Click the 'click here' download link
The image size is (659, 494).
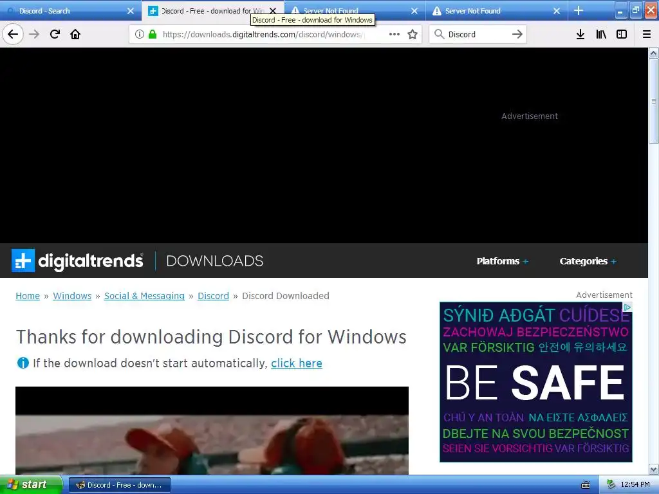(x=297, y=363)
